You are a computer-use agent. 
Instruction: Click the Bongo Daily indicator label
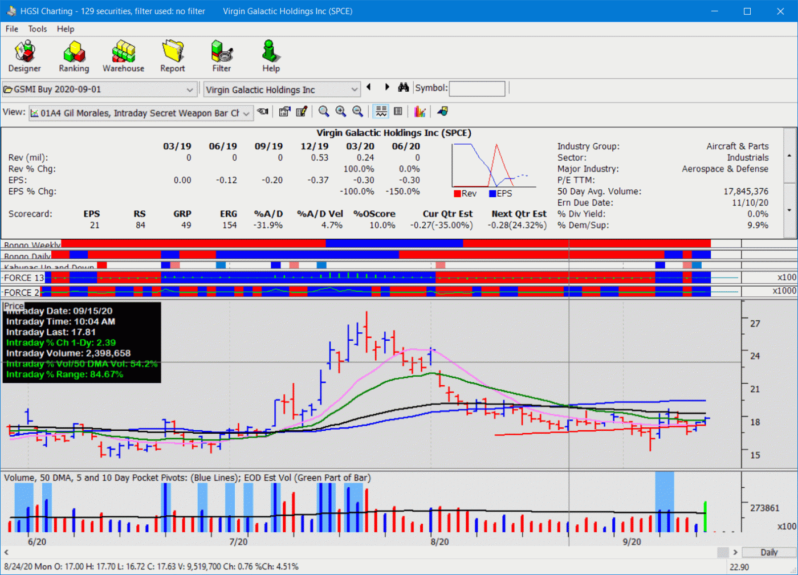(27, 256)
